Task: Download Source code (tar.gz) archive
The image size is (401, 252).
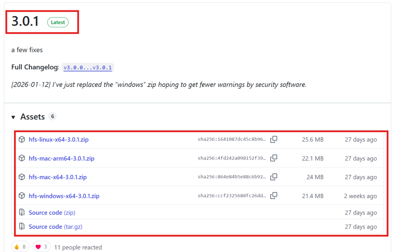Action: pyautogui.click(x=55, y=227)
